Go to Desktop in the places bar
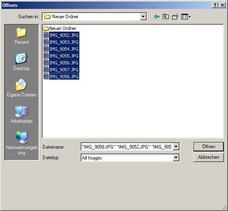This screenshot has width=228, height=211. pyautogui.click(x=21, y=62)
